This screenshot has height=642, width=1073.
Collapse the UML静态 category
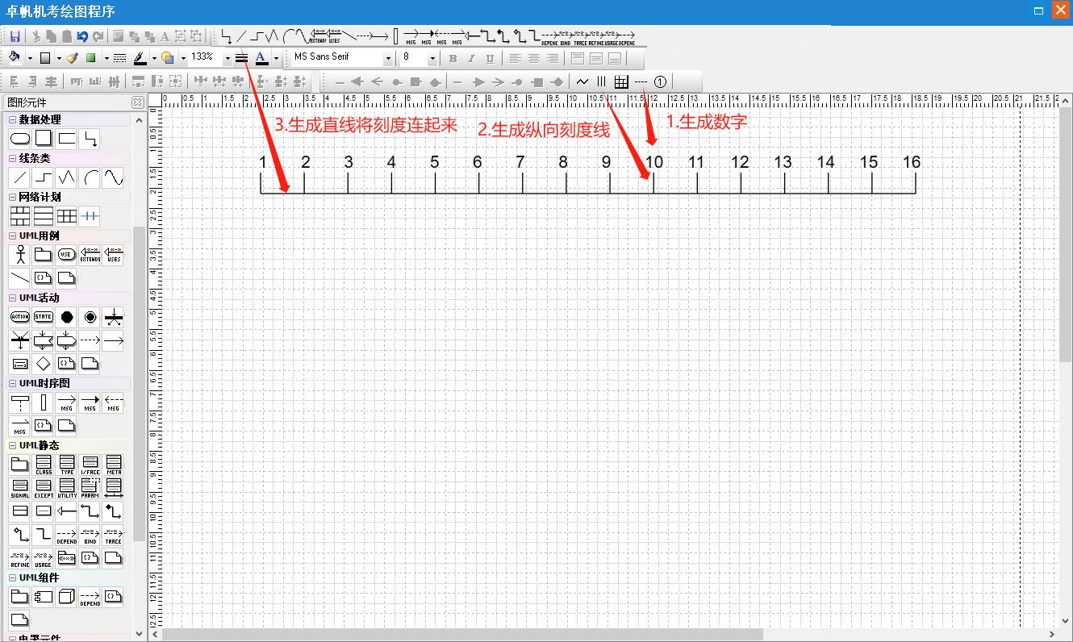pos(13,445)
